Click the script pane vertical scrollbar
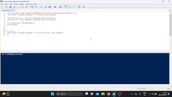 tap(170, 25)
